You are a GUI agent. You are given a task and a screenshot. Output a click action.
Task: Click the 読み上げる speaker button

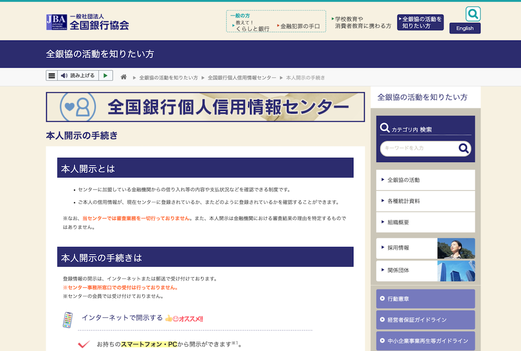pos(78,76)
